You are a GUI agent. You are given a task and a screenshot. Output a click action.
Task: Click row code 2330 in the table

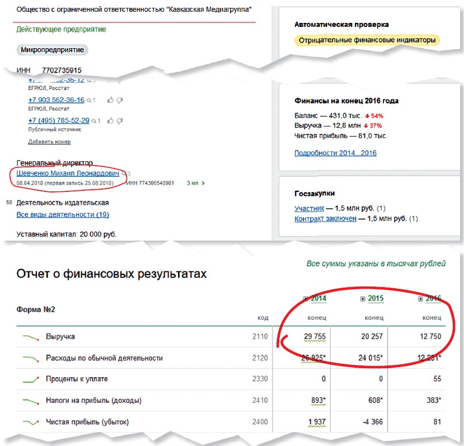[x=260, y=379]
